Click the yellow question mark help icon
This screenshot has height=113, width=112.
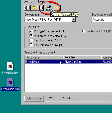(x=57, y=8)
